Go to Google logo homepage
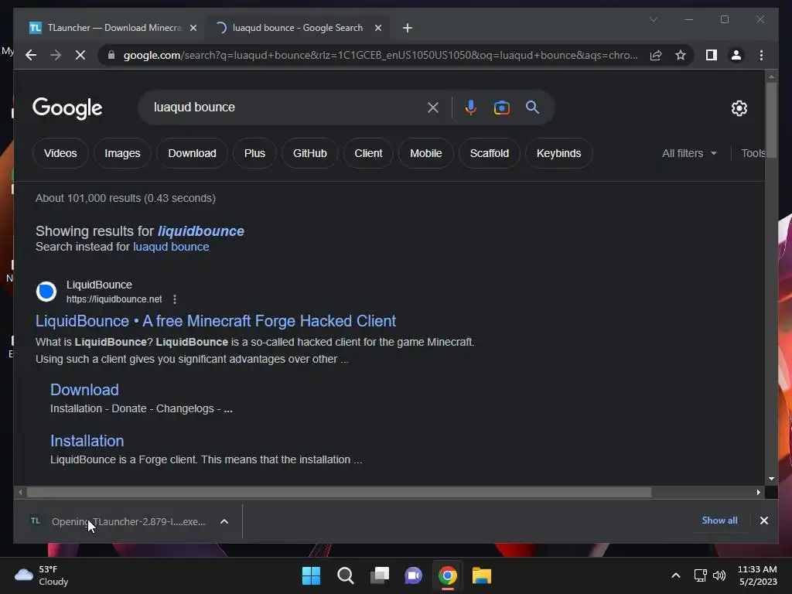The height and width of the screenshot is (594, 792). click(x=67, y=108)
